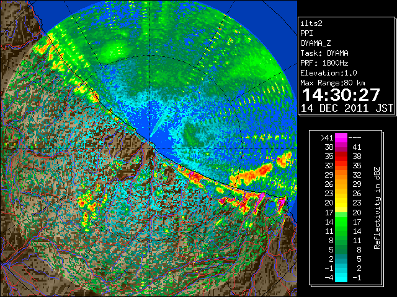This screenshot has width=397, height=297.
Task: Click the 'Task: OYAMA' line
Action: [324, 53]
